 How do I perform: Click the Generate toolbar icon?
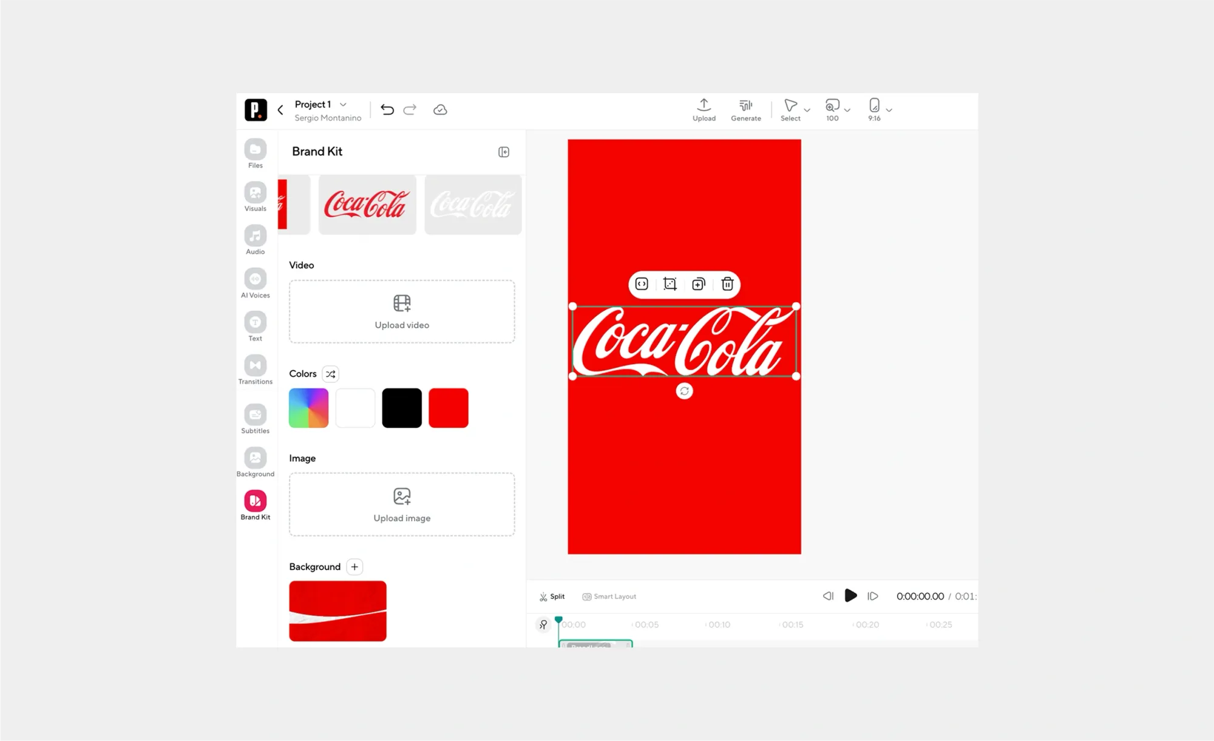(x=746, y=110)
